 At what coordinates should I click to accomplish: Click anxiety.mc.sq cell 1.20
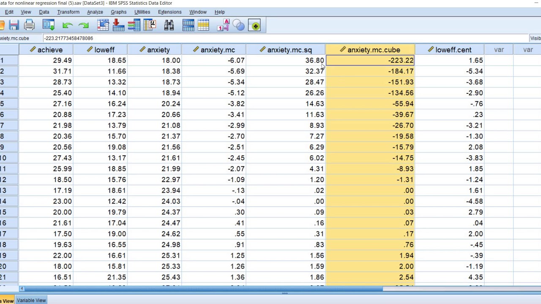pos(285,179)
